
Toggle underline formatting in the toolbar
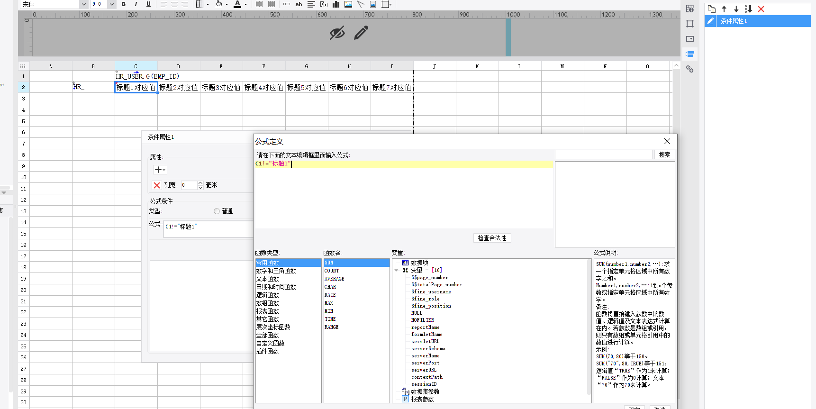click(x=148, y=4)
